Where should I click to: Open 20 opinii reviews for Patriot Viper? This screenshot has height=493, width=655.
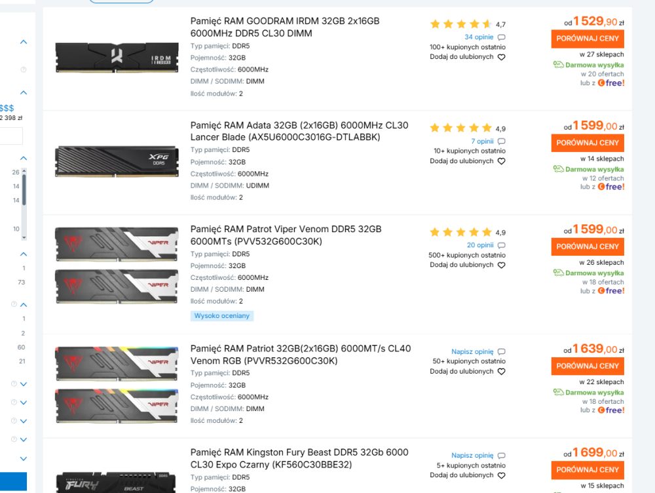[480, 245]
